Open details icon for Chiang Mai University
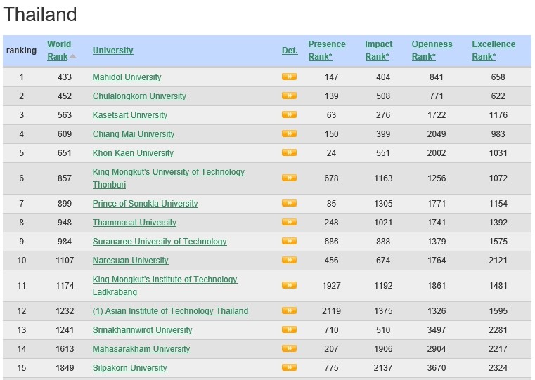Viewport: 535px width, 380px height. tap(289, 133)
